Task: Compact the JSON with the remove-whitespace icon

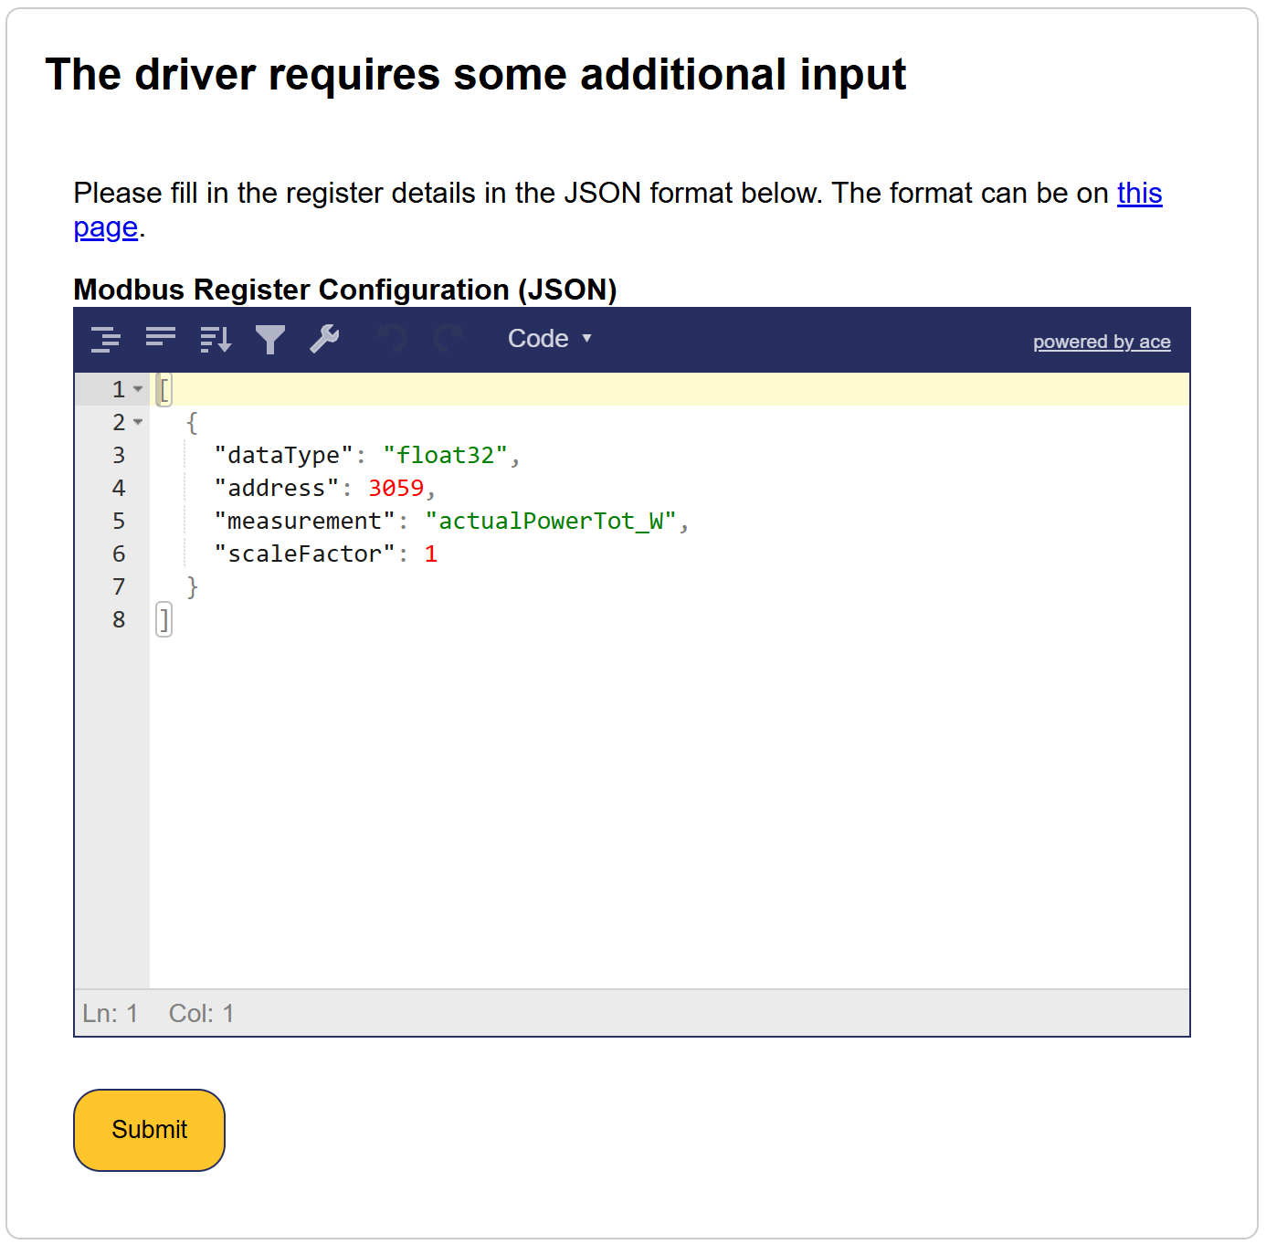Action: click(161, 339)
